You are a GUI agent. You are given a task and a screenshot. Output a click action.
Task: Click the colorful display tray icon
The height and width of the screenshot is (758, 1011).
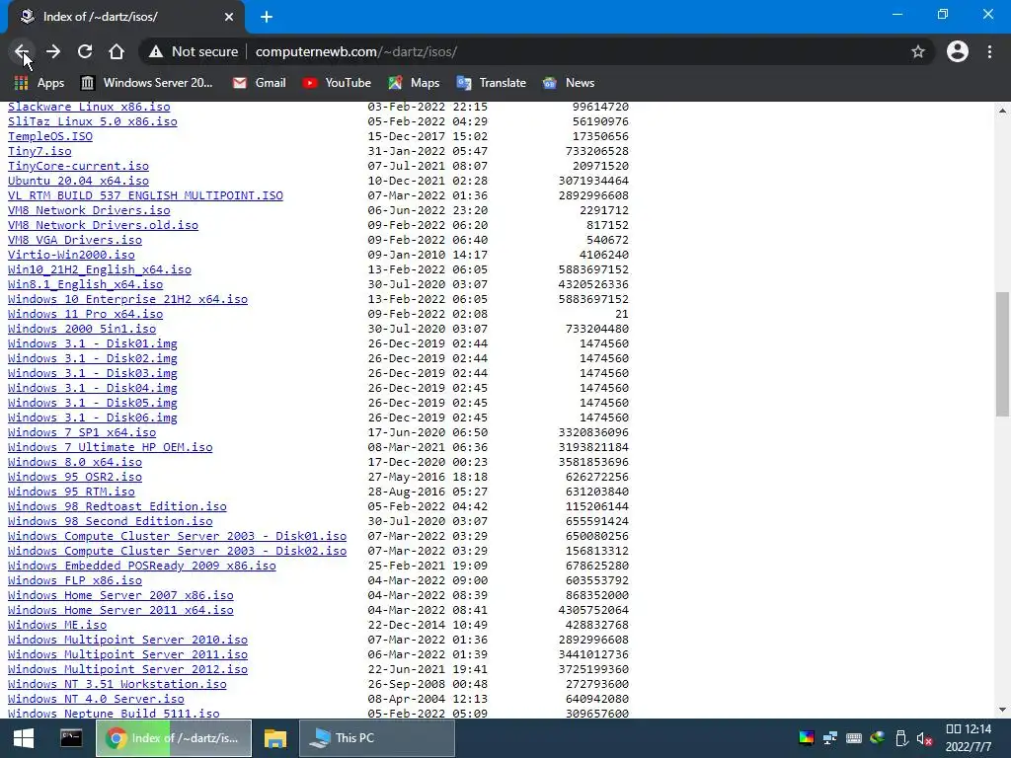(806, 738)
